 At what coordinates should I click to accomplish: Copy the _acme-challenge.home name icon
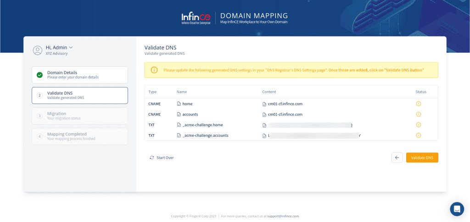pos(179,125)
